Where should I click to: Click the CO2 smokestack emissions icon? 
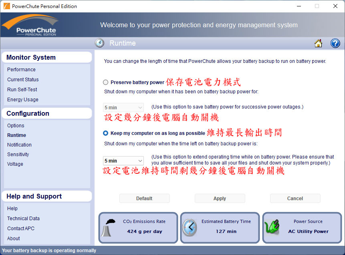(109, 227)
